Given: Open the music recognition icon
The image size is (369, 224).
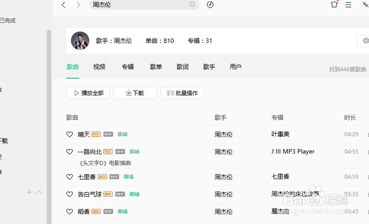Looking at the screenshot, I should 210,5.
